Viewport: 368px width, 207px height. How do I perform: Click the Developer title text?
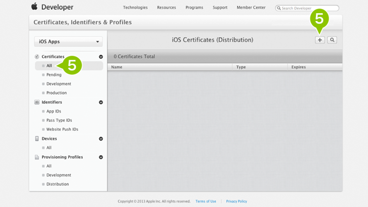coord(57,7)
